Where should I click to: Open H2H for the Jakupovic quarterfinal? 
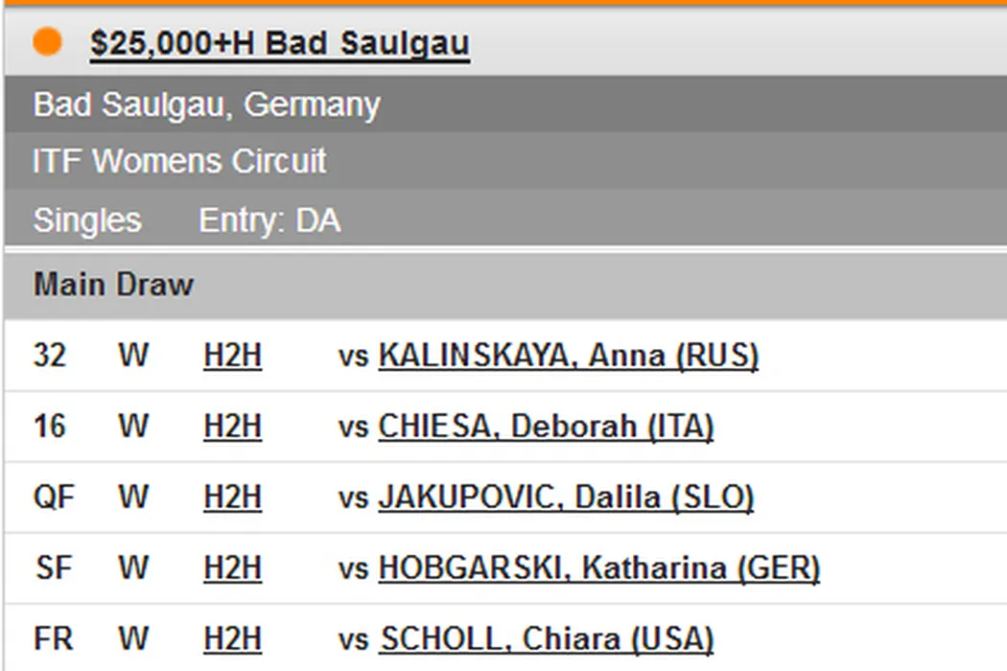(x=232, y=497)
